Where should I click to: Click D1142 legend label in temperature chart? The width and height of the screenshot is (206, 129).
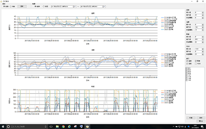click(x=171, y=19)
